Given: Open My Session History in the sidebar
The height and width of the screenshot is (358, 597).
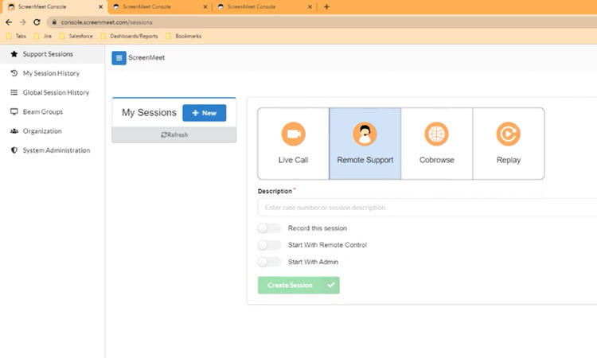Looking at the screenshot, I should [x=53, y=73].
